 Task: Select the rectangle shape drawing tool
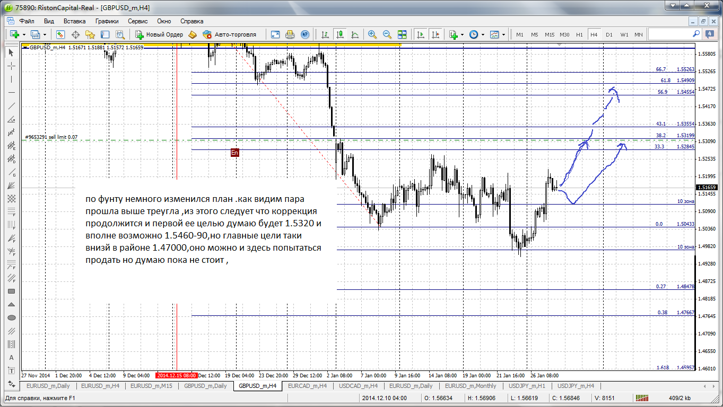pos(11,291)
